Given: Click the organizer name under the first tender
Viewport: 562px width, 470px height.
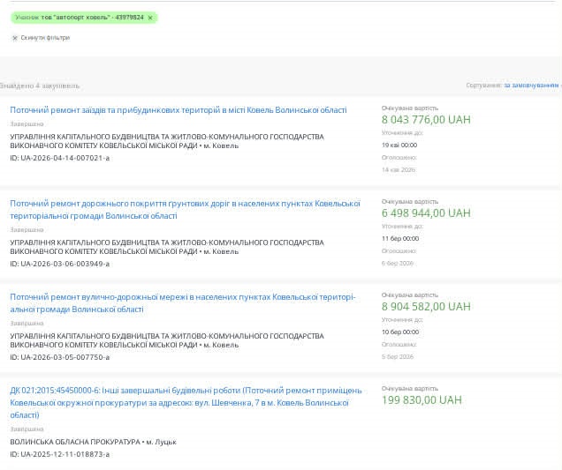Looking at the screenshot, I should click(x=166, y=141).
